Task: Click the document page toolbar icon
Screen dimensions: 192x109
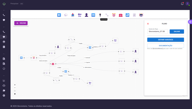Action: (134, 15)
